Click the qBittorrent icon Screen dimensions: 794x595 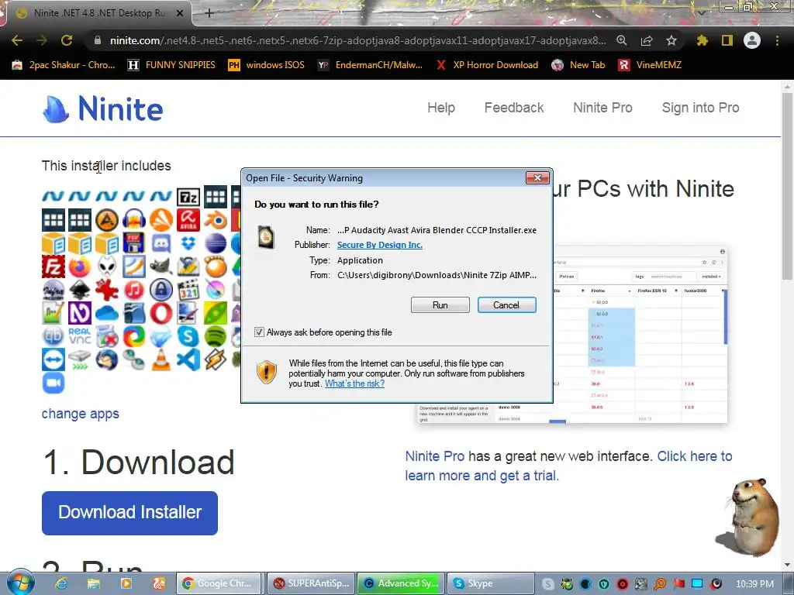click(54, 336)
